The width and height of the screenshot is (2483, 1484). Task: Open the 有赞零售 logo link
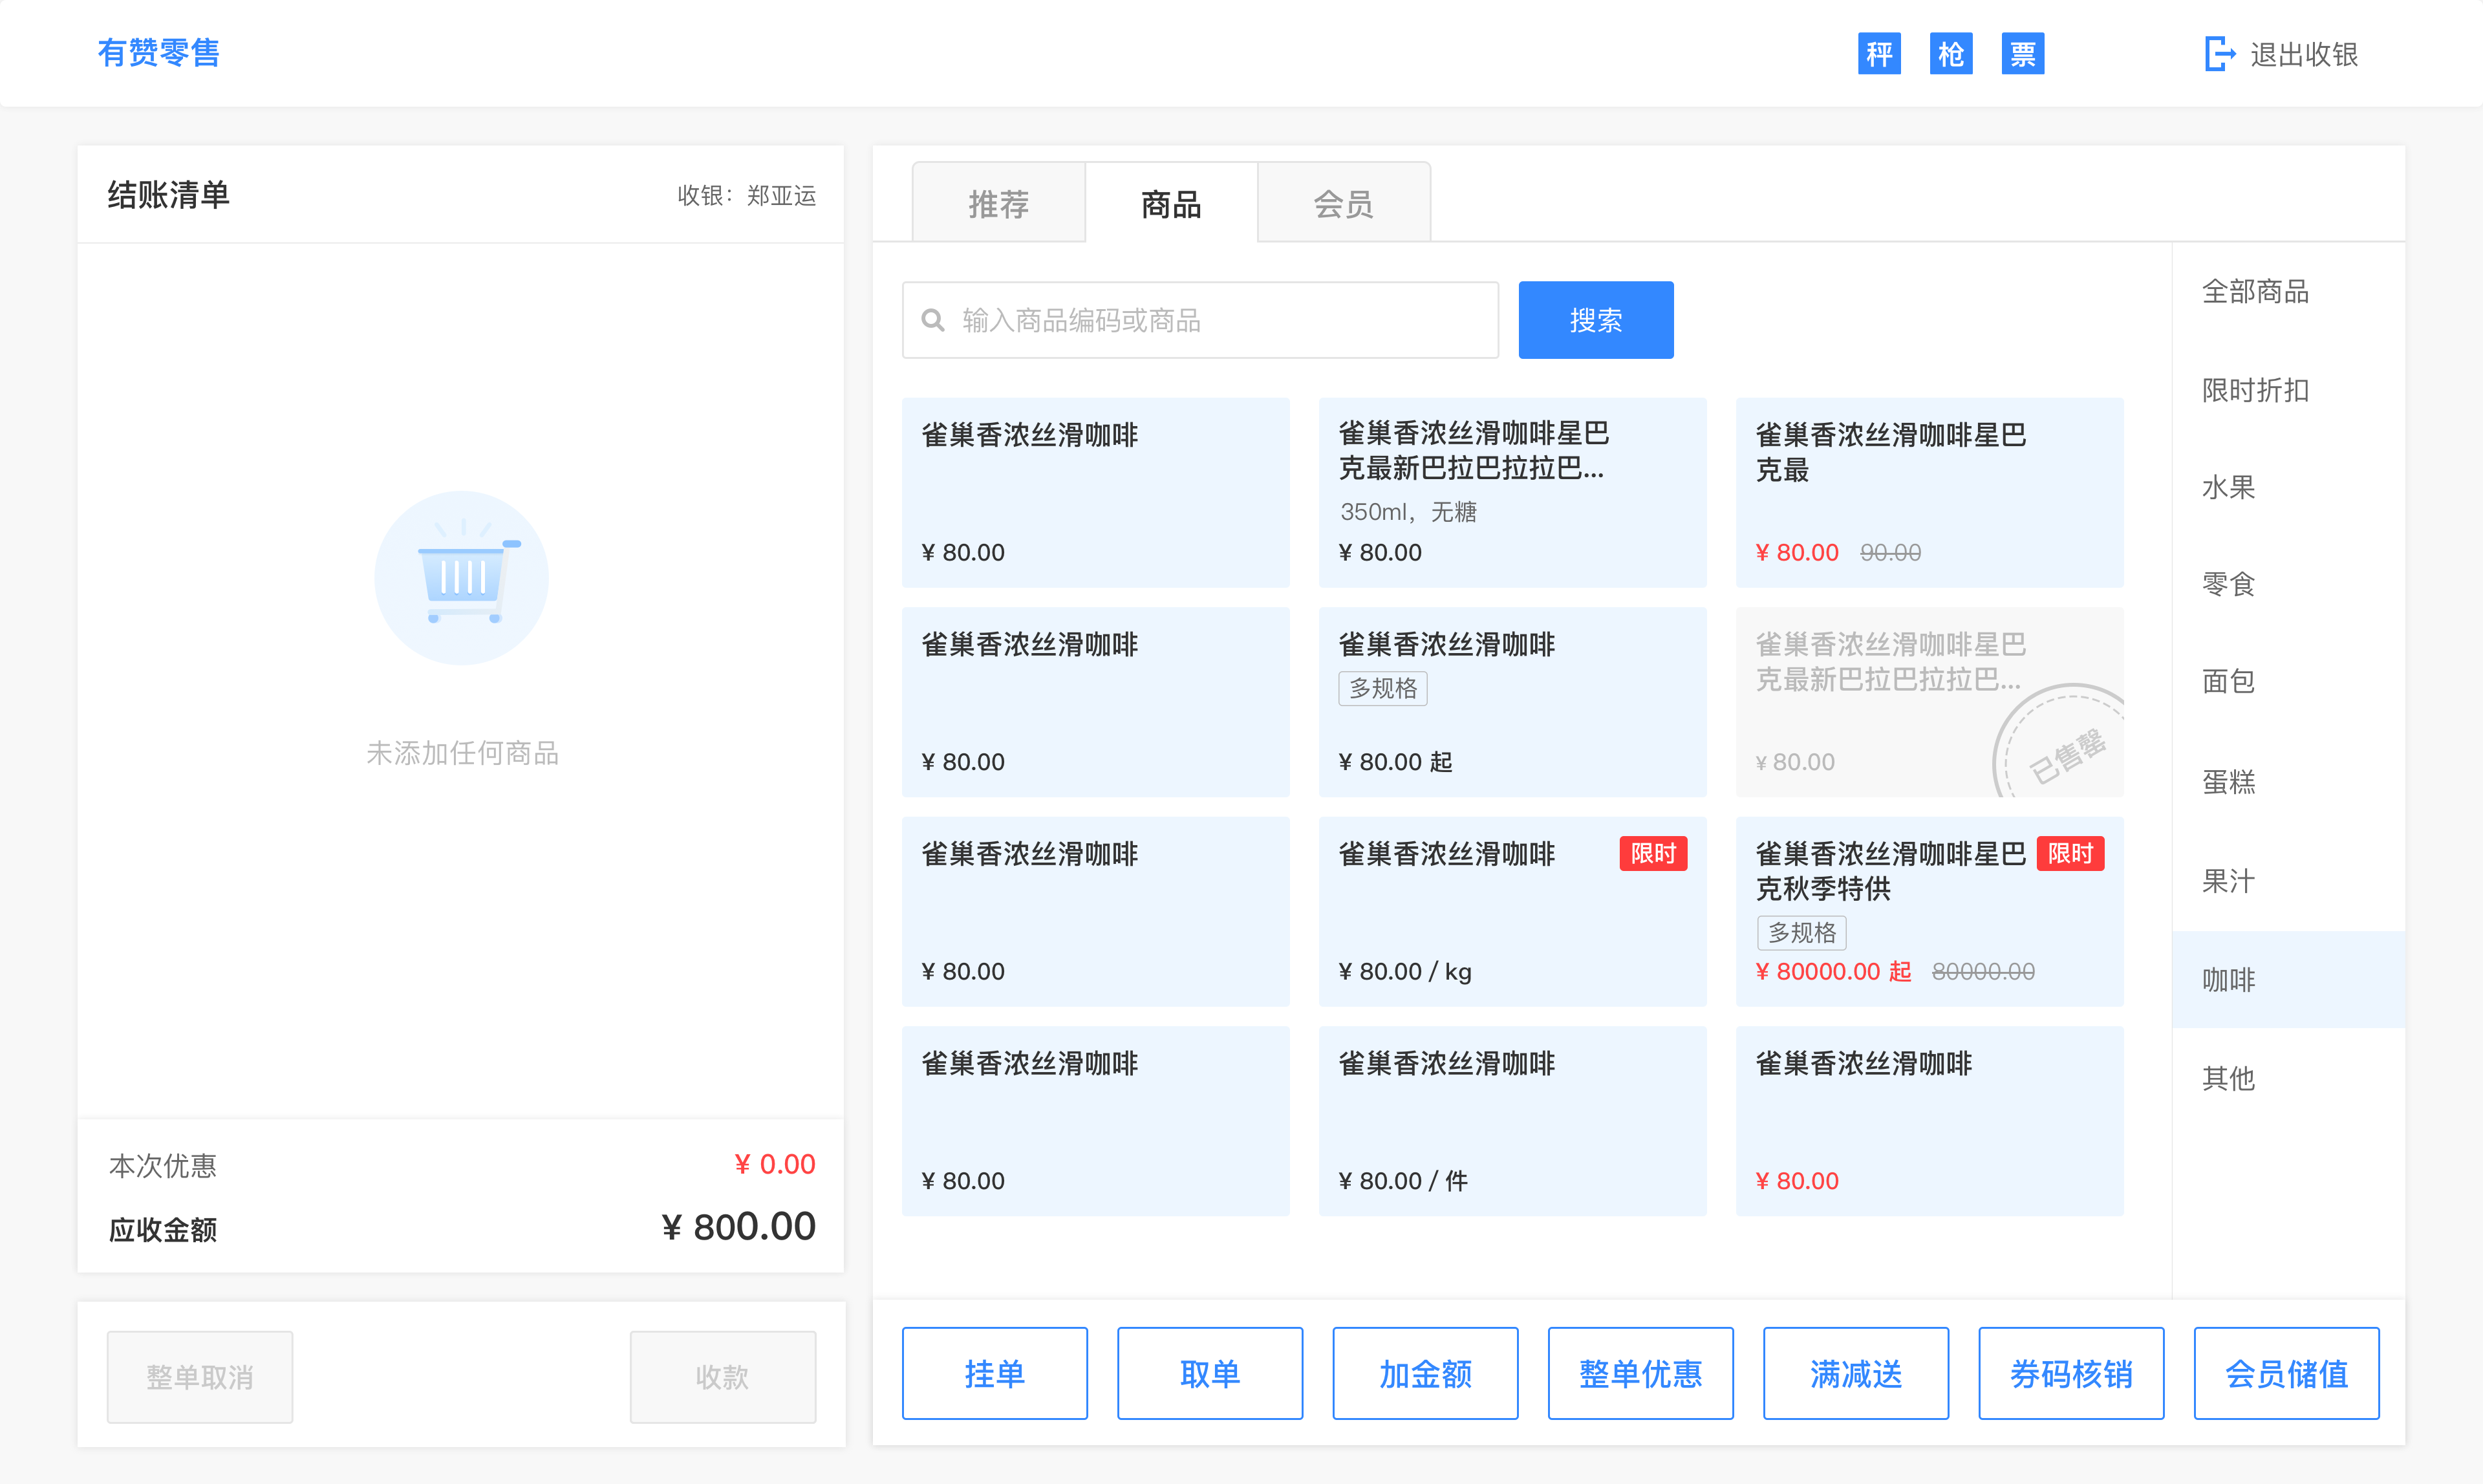pyautogui.click(x=159, y=52)
